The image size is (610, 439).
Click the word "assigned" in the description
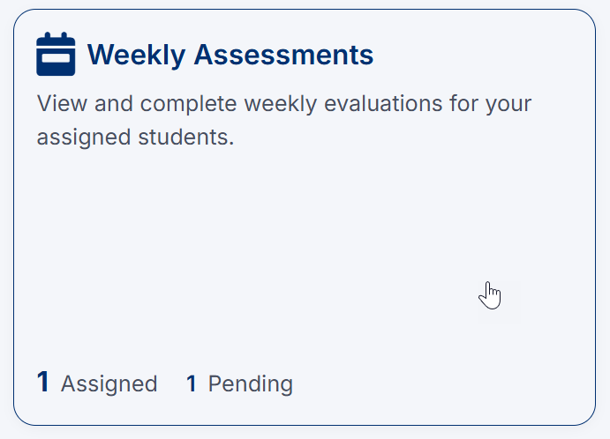point(81,138)
